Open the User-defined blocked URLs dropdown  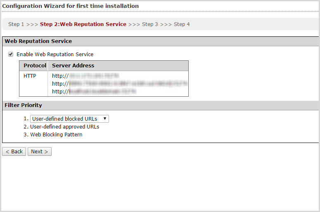[69, 119]
